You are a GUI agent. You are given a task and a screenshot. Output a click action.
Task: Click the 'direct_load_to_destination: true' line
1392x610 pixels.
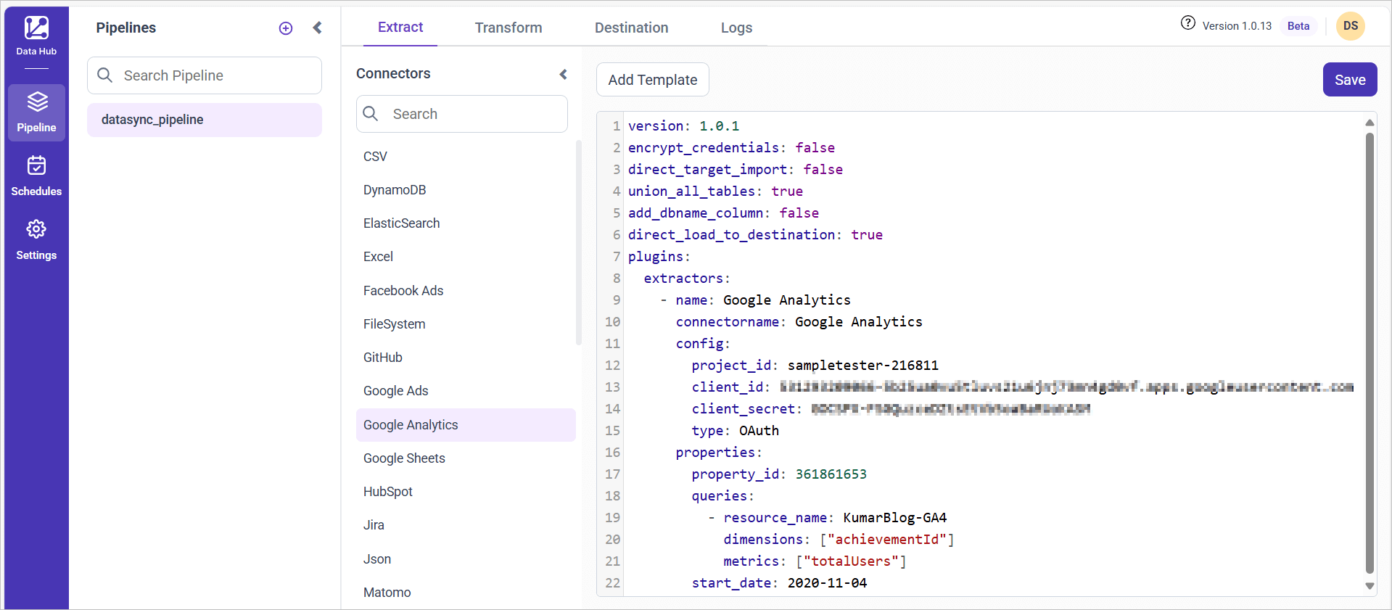(x=755, y=235)
